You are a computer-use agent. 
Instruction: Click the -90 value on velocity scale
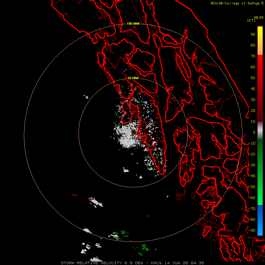[252, 231]
